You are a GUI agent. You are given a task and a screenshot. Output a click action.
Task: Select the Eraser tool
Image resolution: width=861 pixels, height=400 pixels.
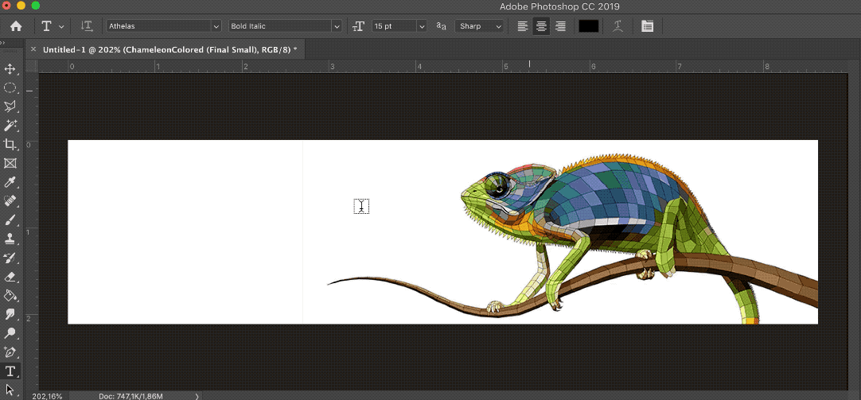click(x=10, y=277)
